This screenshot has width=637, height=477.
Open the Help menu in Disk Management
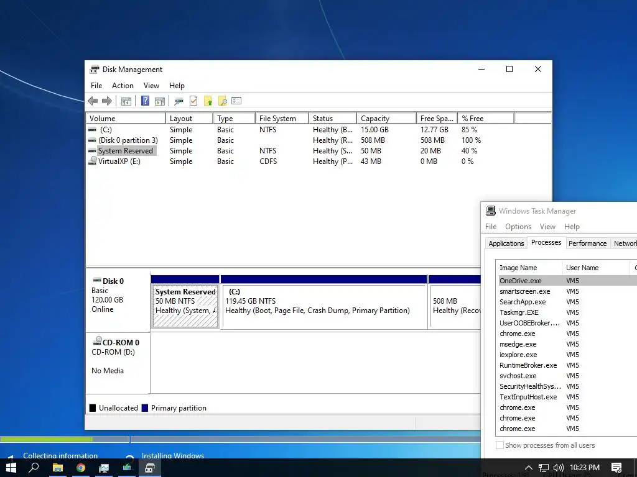(177, 86)
